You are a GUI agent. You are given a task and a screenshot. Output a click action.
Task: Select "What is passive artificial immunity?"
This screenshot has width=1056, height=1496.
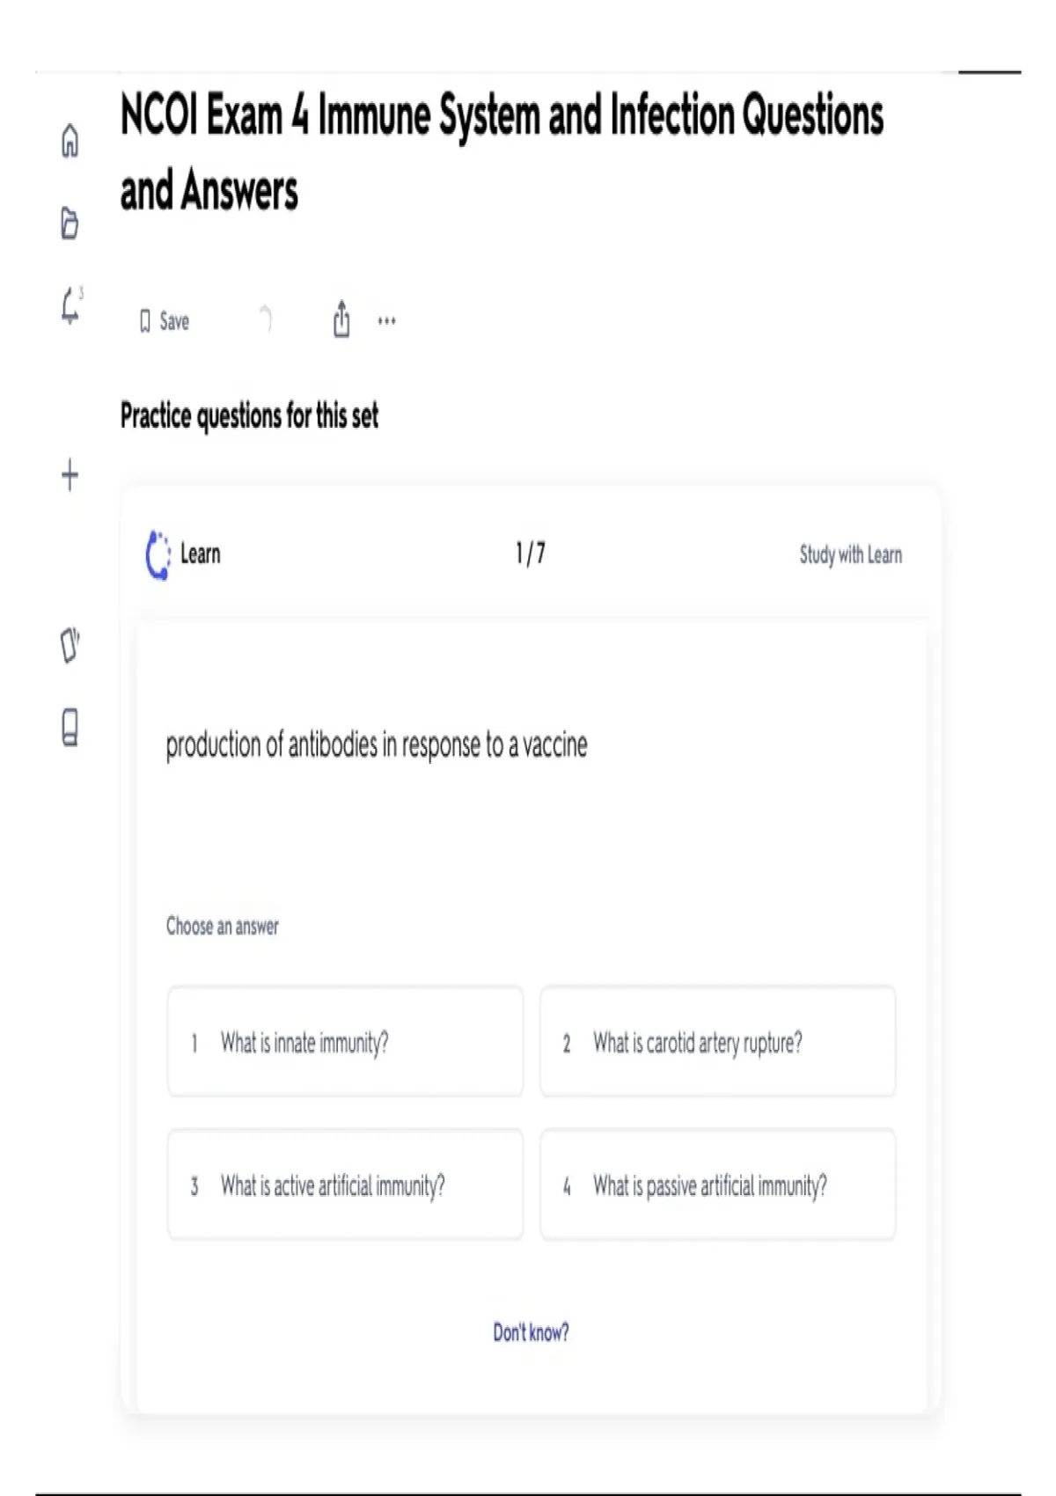click(x=717, y=1185)
